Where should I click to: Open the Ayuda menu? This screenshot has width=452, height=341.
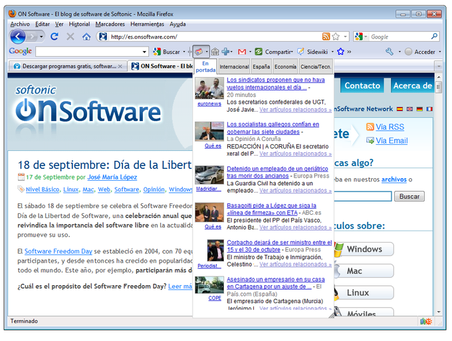pos(177,24)
